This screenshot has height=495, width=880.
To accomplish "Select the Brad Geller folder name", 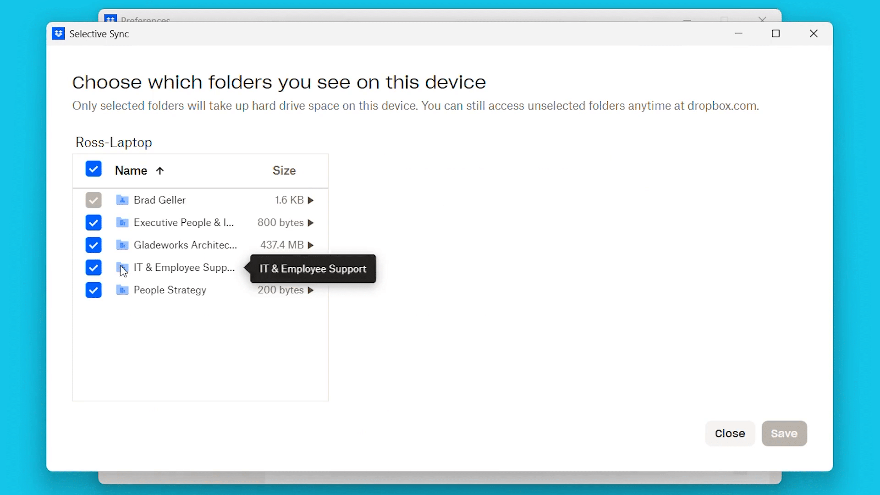I will coord(159,200).
